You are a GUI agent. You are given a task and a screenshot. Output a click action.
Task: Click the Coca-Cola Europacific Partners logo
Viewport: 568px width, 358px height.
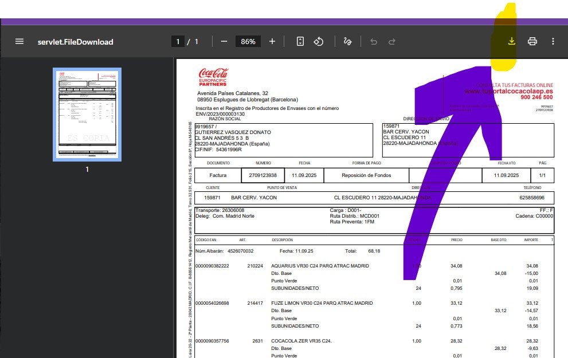point(213,77)
